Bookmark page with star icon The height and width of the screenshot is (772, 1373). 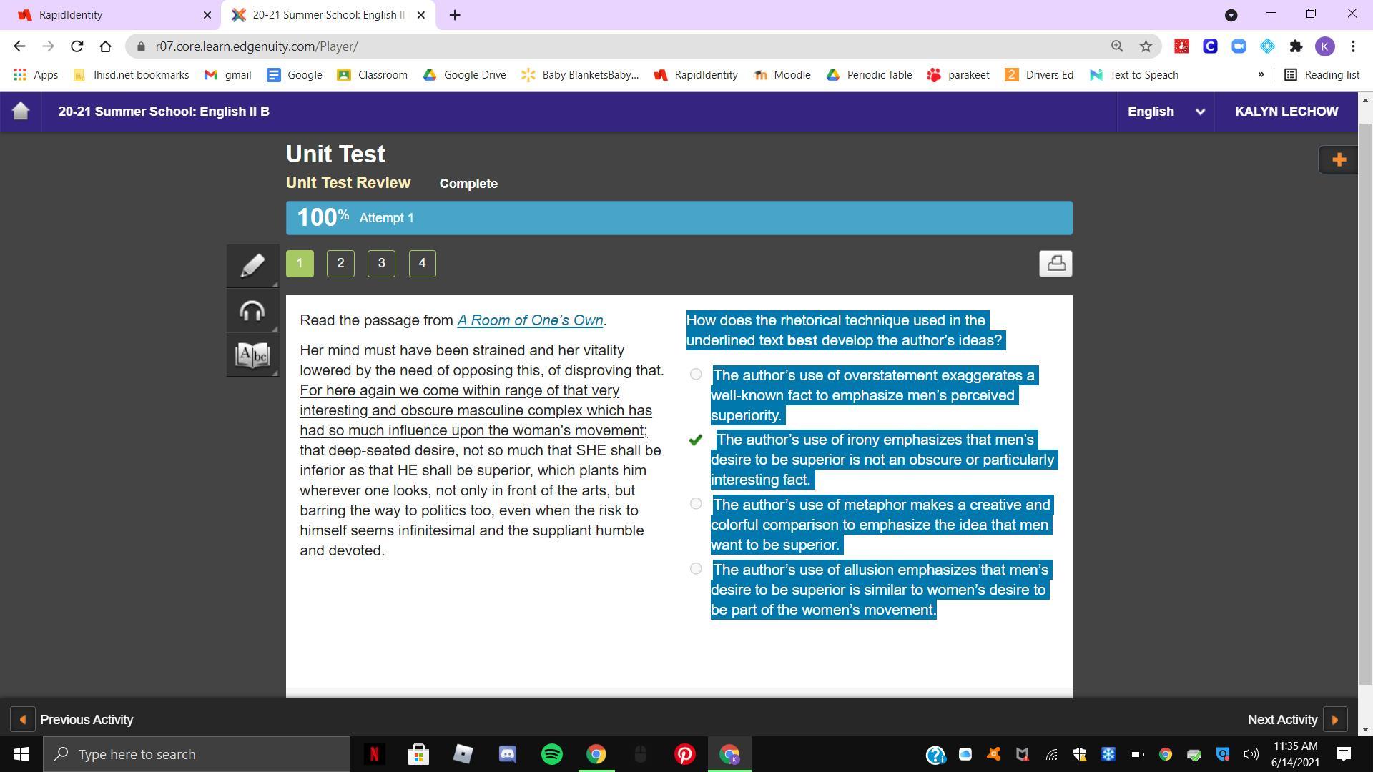[1146, 46]
